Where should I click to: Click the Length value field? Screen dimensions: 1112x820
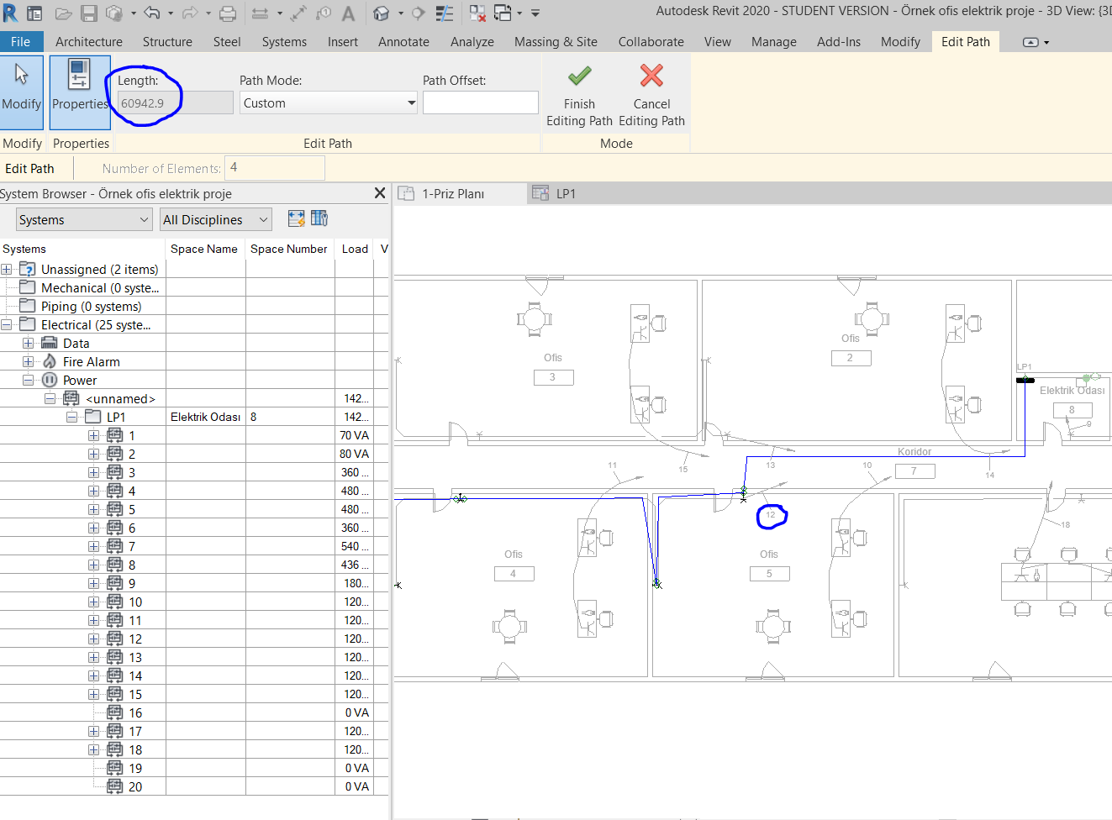click(x=175, y=102)
